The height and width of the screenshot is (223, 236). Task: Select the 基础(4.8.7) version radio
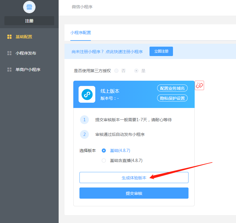104,151
